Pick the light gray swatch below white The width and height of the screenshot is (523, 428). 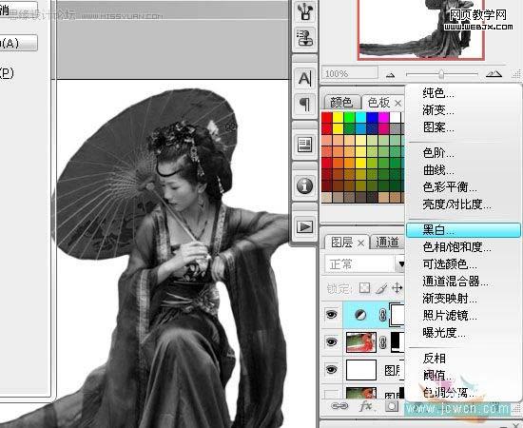(x=396, y=128)
